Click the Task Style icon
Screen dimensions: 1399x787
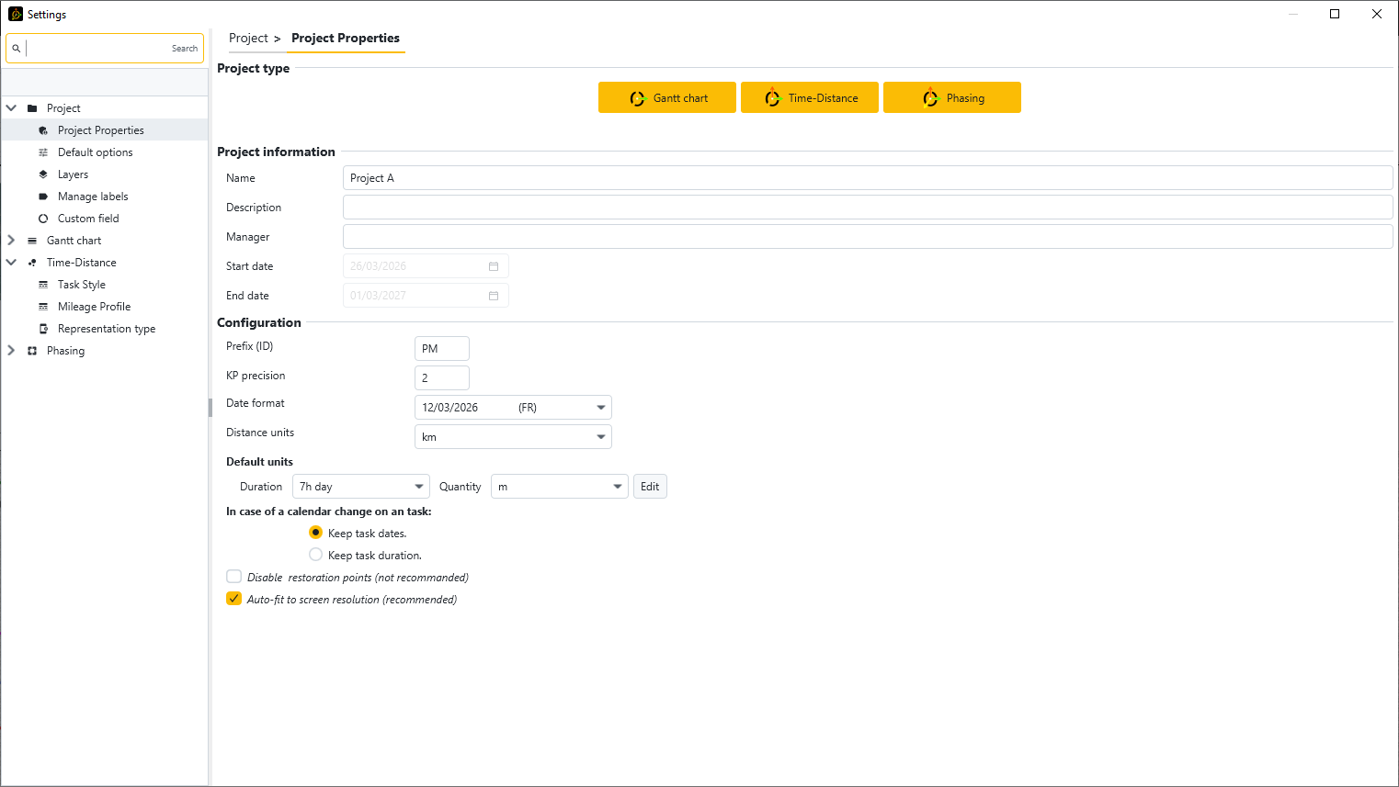[x=43, y=285]
